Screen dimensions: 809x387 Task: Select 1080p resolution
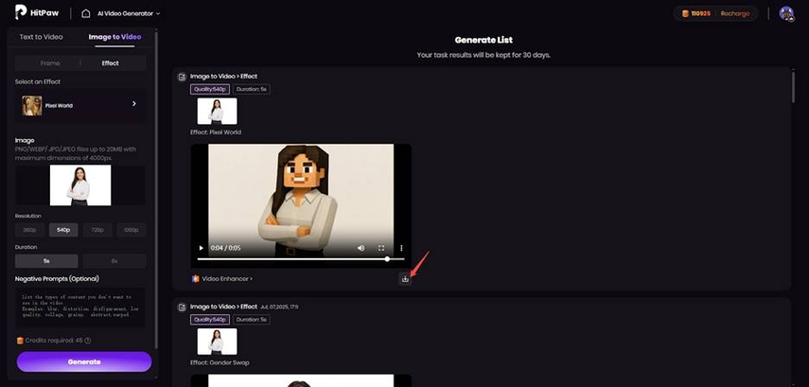pyautogui.click(x=132, y=230)
